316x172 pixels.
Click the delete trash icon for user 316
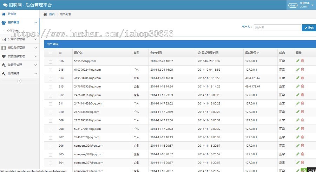pyautogui.click(x=303, y=61)
